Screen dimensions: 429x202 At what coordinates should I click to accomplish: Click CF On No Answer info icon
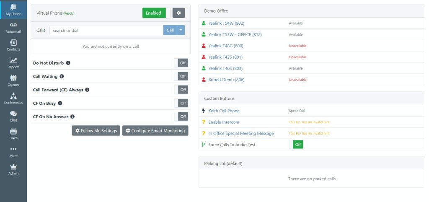coord(72,117)
